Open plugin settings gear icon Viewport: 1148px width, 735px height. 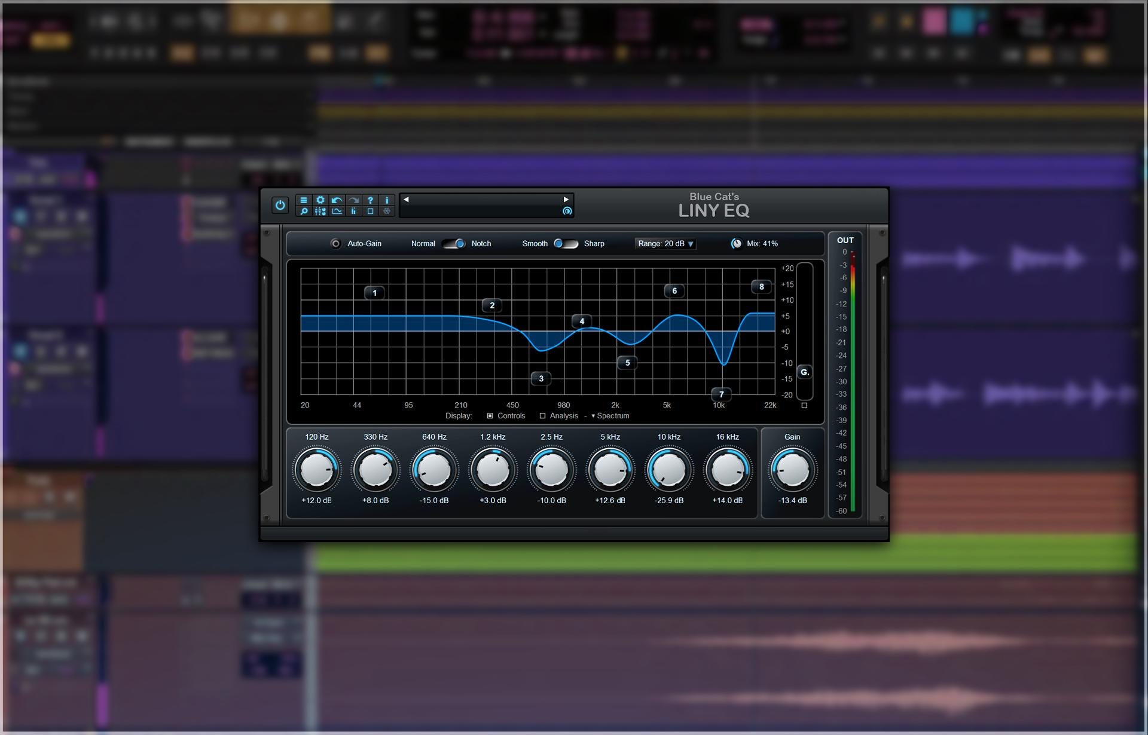point(320,200)
